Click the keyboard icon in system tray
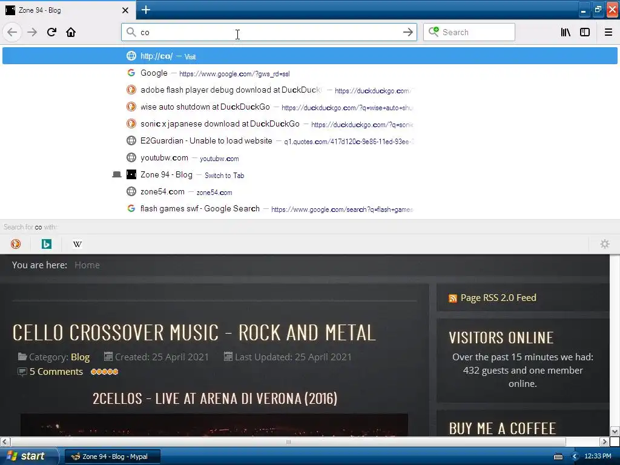This screenshot has width=620, height=465. [x=558, y=457]
